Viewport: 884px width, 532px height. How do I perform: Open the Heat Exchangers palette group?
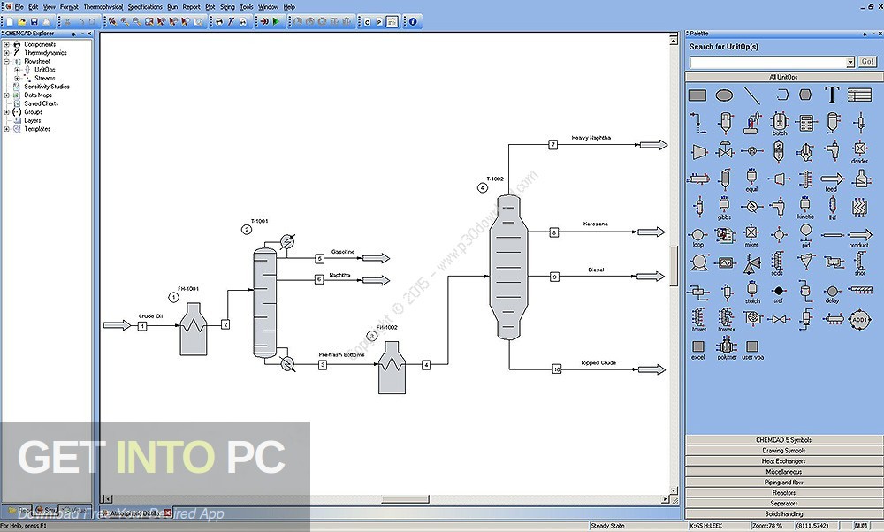[x=783, y=461]
